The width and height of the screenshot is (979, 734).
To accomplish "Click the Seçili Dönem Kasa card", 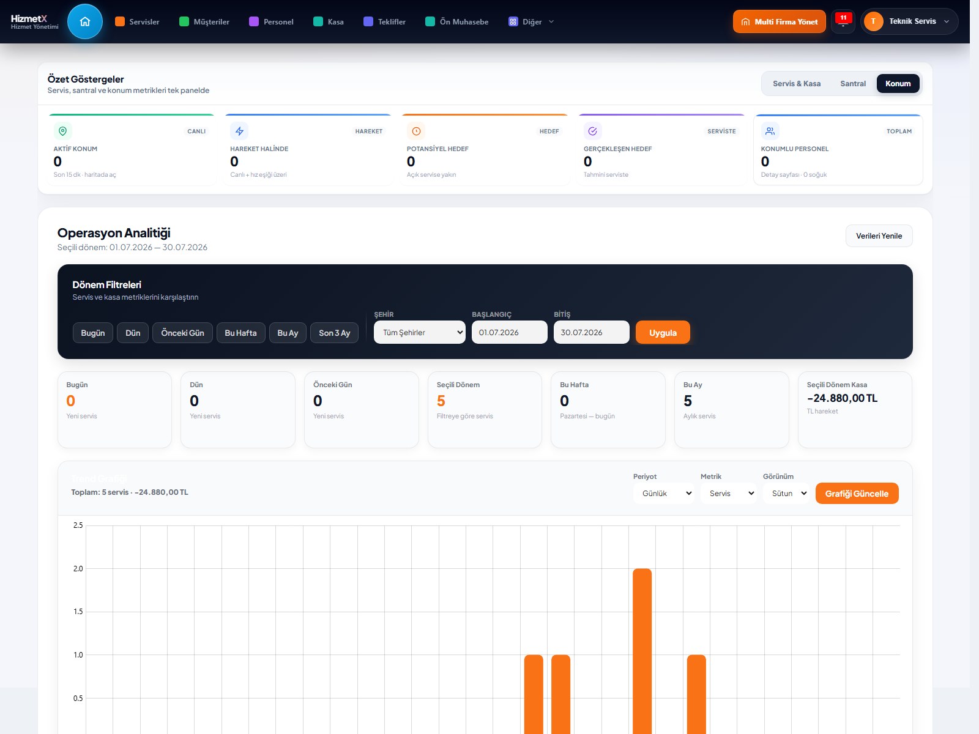I will coord(855,409).
